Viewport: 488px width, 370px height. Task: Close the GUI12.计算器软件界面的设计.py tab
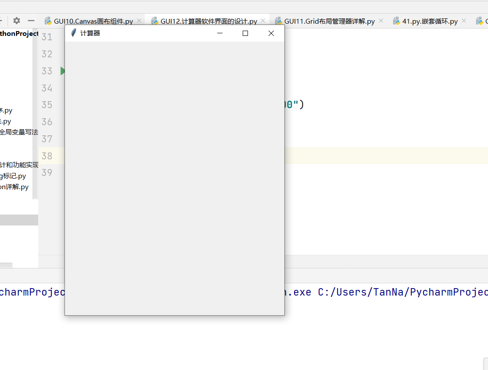point(263,21)
